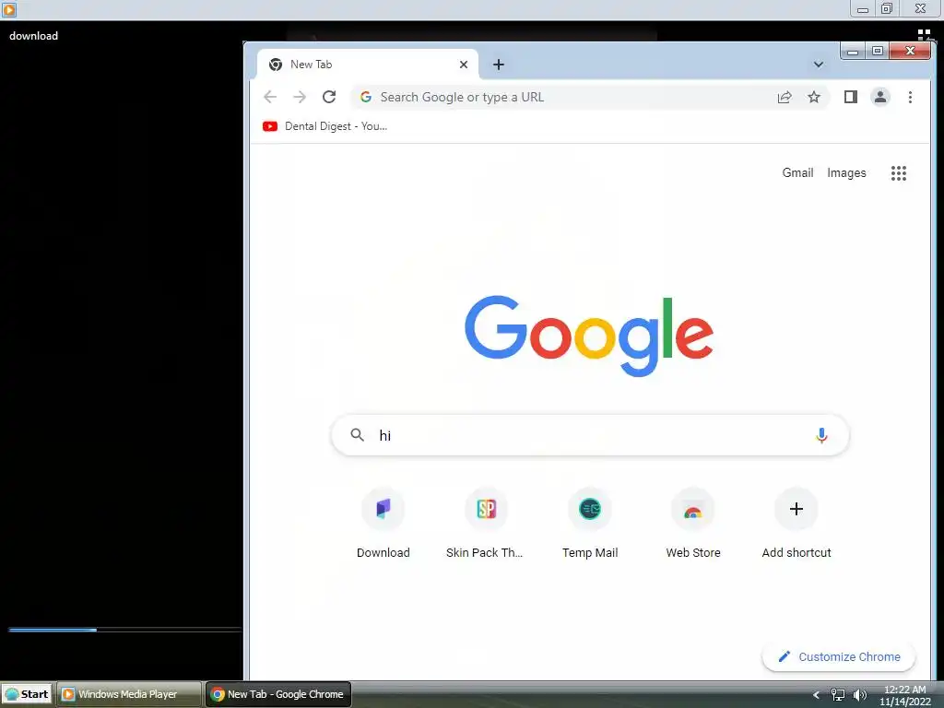Image resolution: width=944 pixels, height=708 pixels.
Task: Show hidden system tray icons arrow
Action: (816, 695)
